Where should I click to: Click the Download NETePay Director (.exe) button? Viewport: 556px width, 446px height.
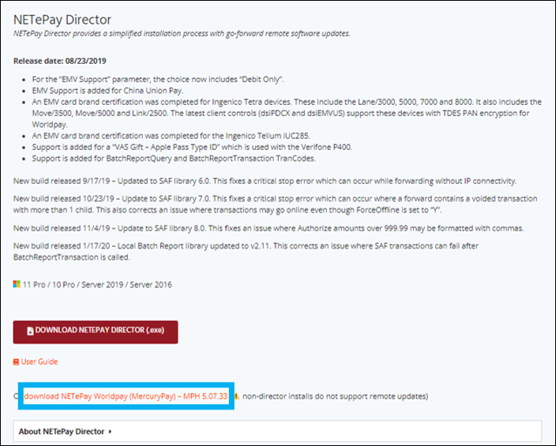[96, 332]
